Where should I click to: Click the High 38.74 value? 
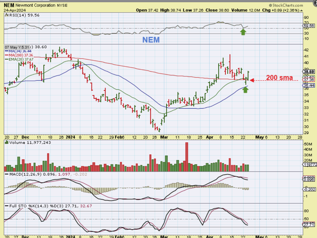[171, 10]
